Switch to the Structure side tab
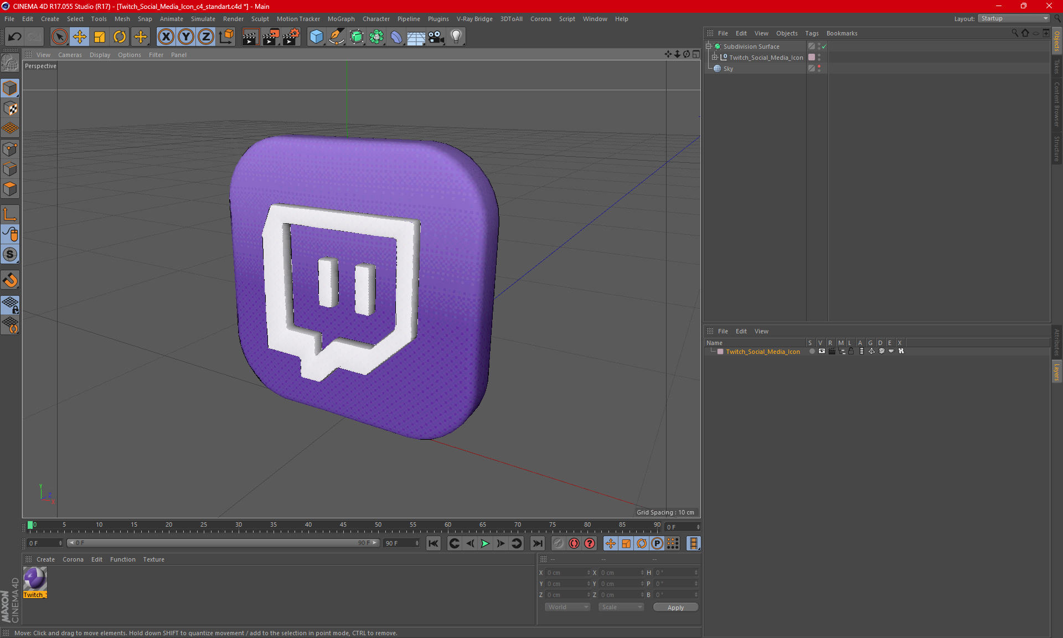Viewport: 1063px width, 638px height. point(1056,148)
